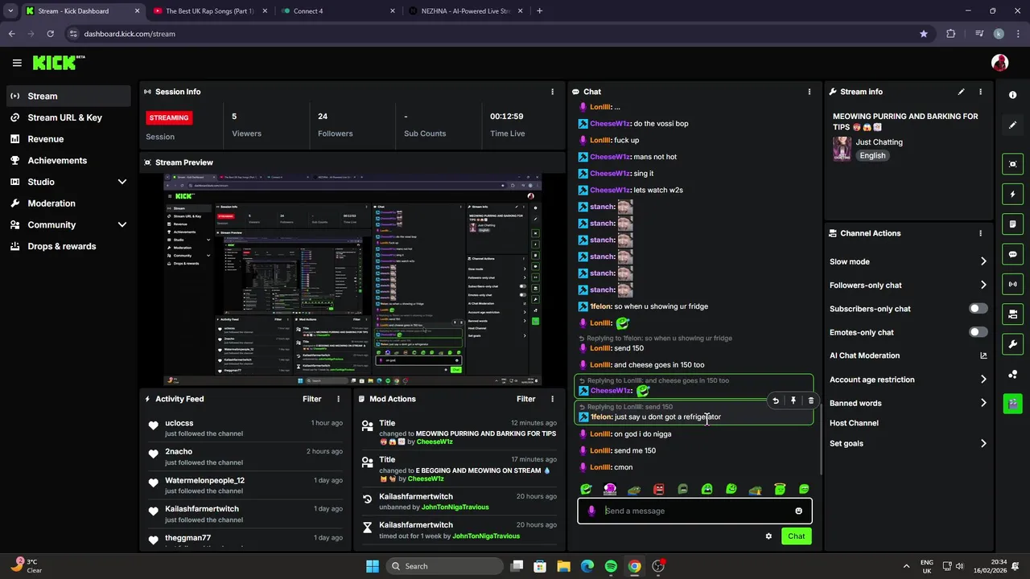1030x579 pixels.
Task: Open Spotify from the taskbar
Action: tap(611, 566)
